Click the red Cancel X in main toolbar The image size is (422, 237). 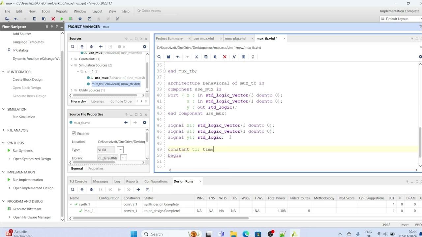[x=53, y=19]
